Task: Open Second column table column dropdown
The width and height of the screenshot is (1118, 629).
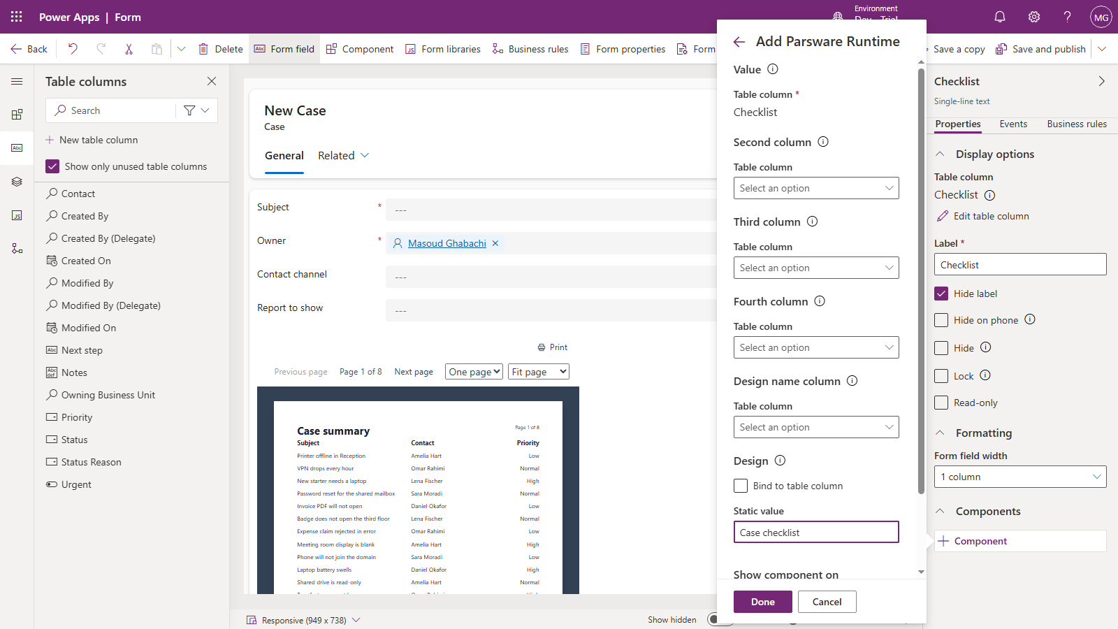Action: pyautogui.click(x=816, y=188)
